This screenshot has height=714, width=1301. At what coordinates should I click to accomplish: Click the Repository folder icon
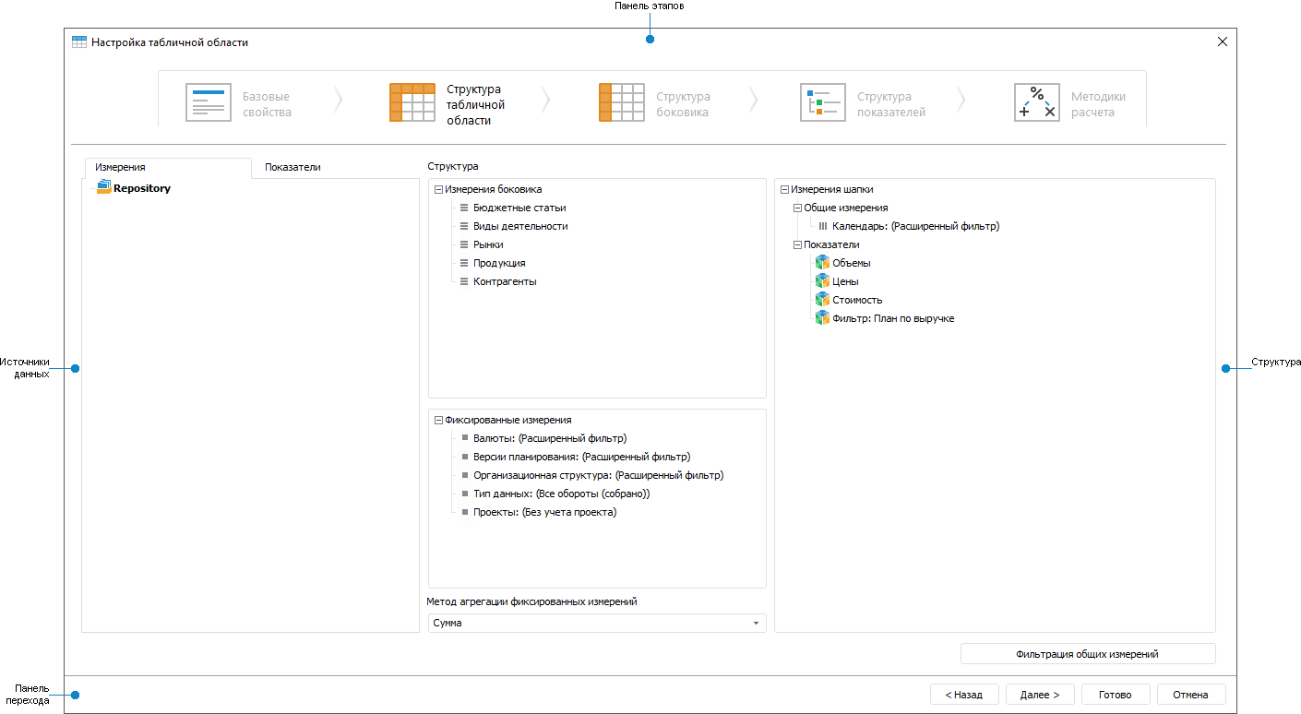coord(103,187)
